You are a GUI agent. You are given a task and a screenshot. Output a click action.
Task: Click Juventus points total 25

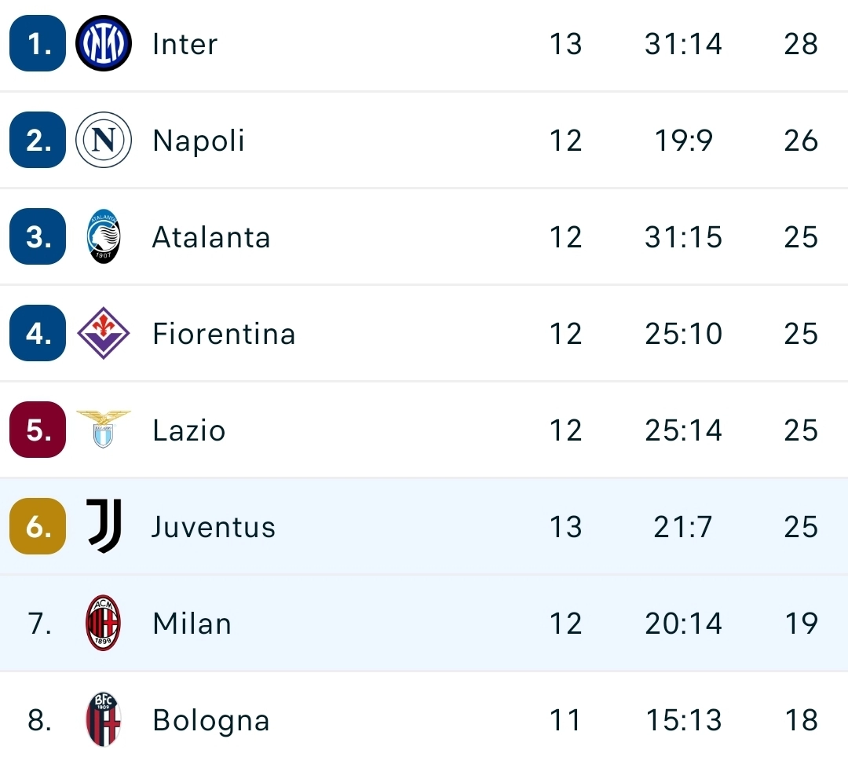pos(800,527)
